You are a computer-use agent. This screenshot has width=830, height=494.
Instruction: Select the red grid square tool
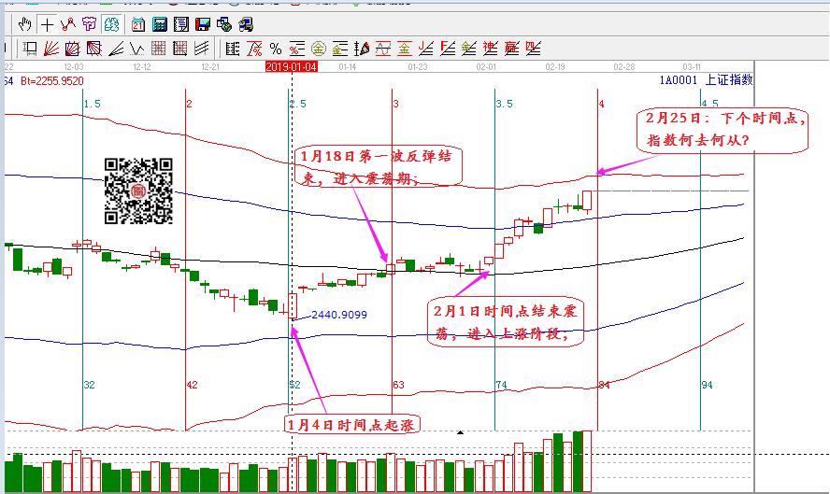click(158, 48)
